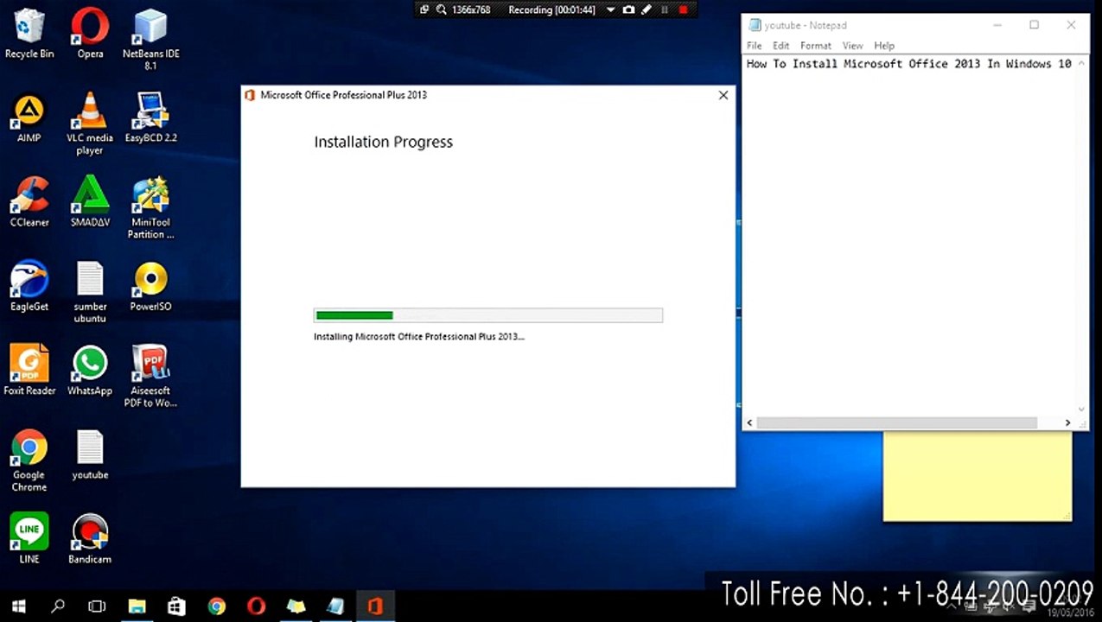Launch CCleaner from the desktop
1102x622 pixels.
click(29, 202)
